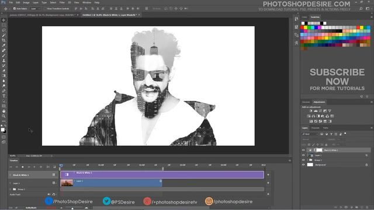Viewport: 374px width, 210px height.
Task: Toggle Show Transform Controls checkbox
Action: point(45,9)
